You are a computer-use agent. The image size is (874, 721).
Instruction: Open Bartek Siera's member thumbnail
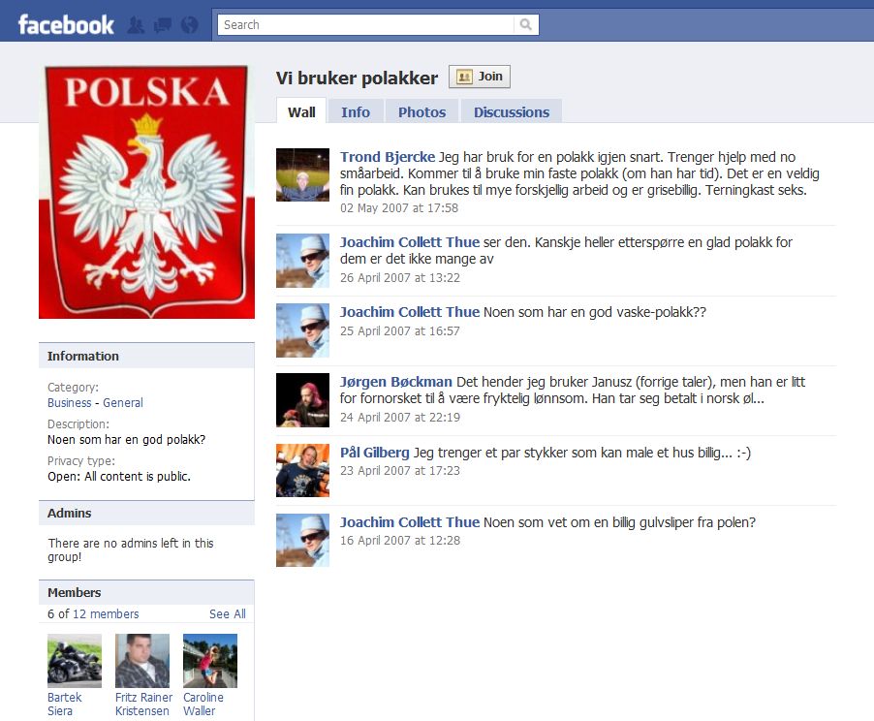coord(75,661)
